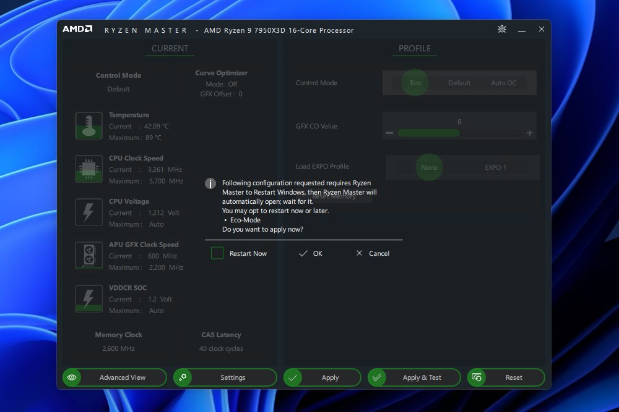Click the checkmark icon on Apply

(293, 377)
